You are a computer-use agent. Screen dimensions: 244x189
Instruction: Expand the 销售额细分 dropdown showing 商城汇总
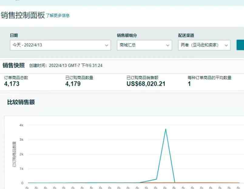pos(144,45)
